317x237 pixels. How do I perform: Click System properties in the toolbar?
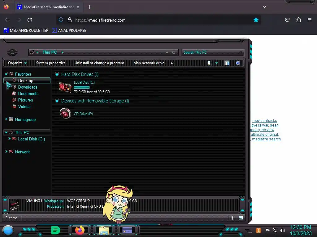pos(51,63)
